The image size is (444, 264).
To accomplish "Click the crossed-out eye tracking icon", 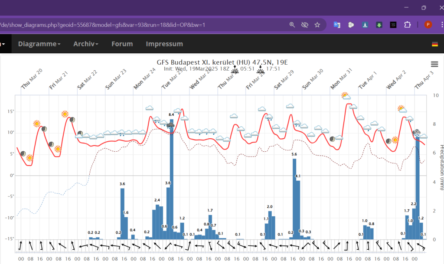I will [304, 25].
